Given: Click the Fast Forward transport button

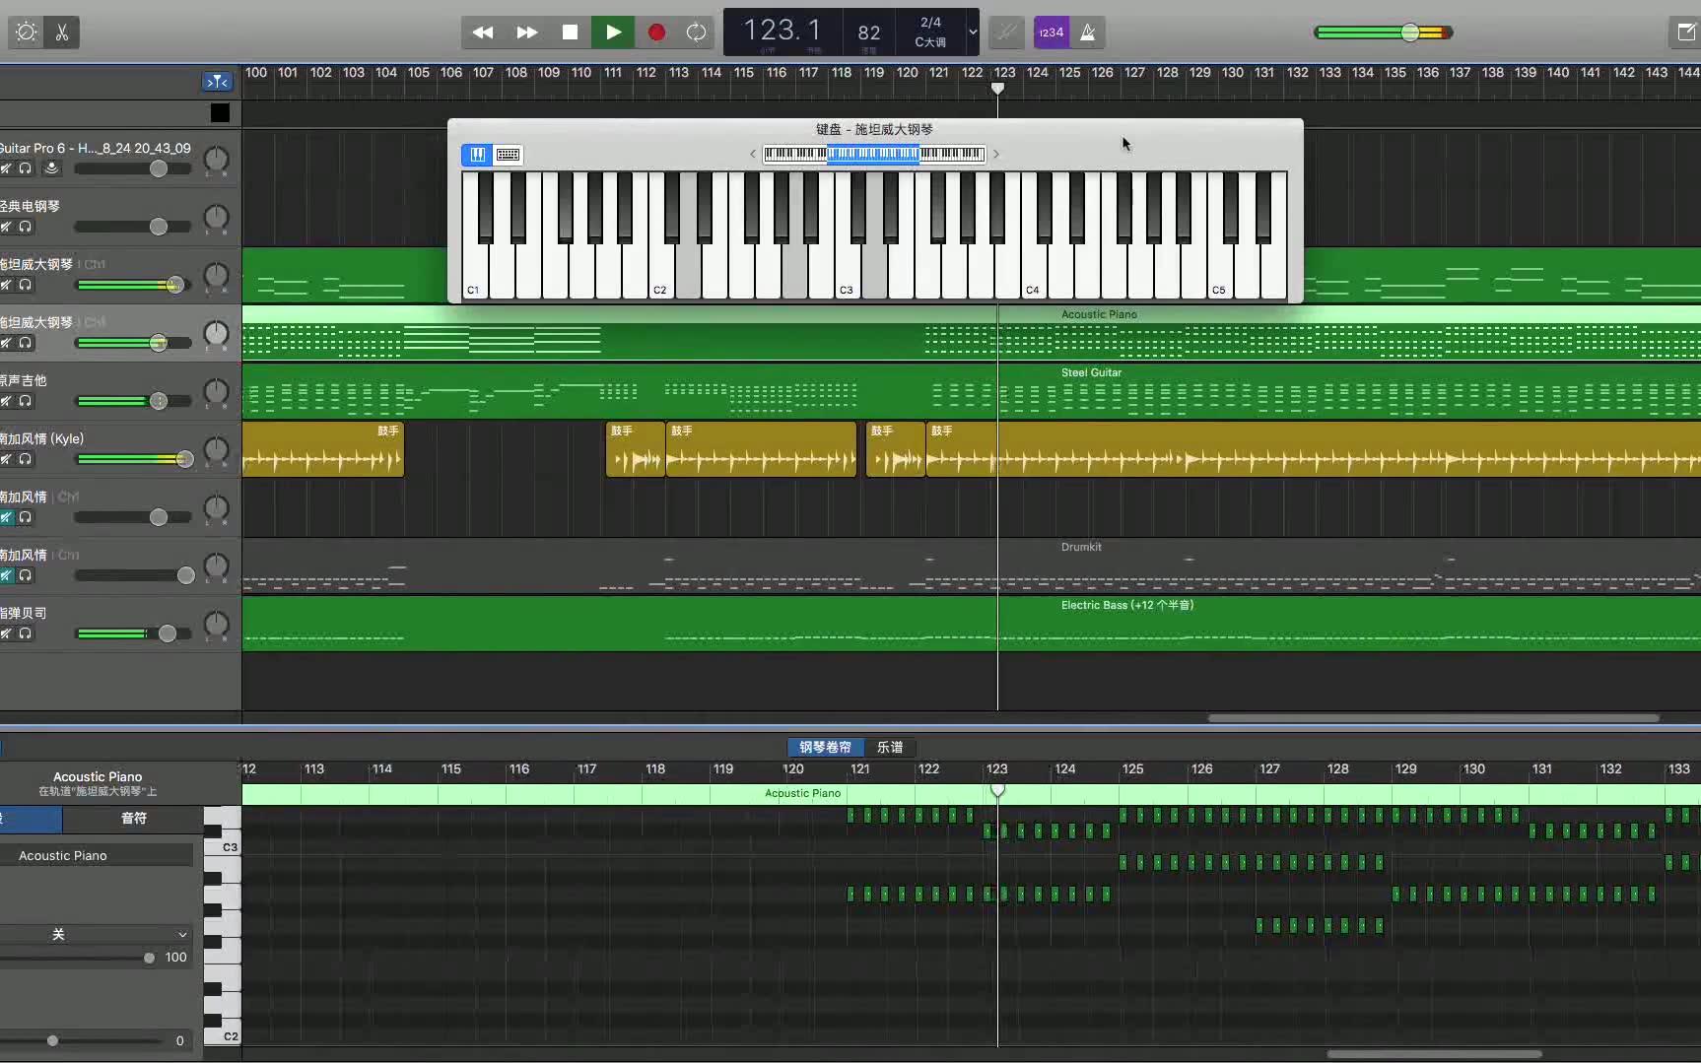Looking at the screenshot, I should point(527,33).
